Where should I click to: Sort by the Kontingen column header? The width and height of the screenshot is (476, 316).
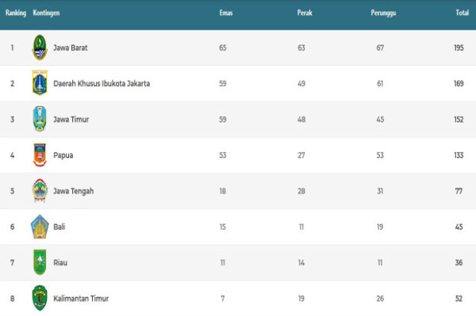click(46, 13)
